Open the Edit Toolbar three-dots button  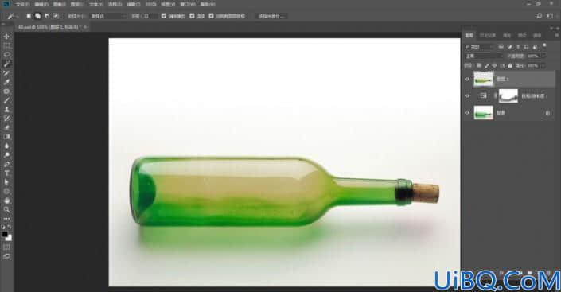[x=6, y=218]
